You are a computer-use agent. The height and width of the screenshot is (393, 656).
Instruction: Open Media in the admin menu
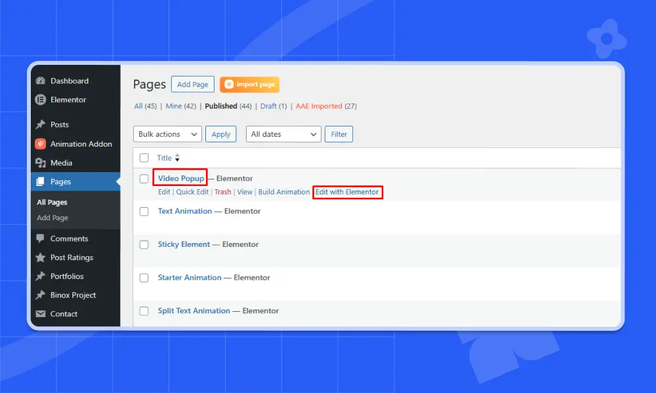[61, 162]
